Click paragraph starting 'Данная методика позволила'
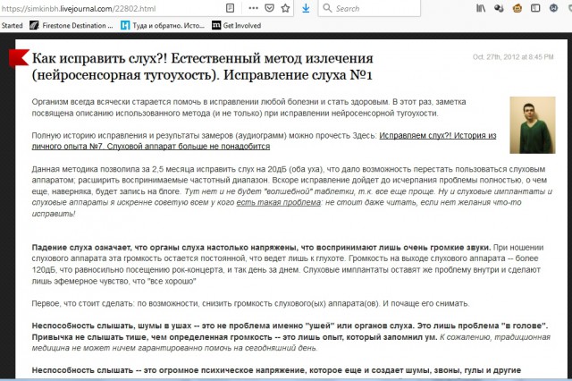 pyautogui.click(x=292, y=191)
